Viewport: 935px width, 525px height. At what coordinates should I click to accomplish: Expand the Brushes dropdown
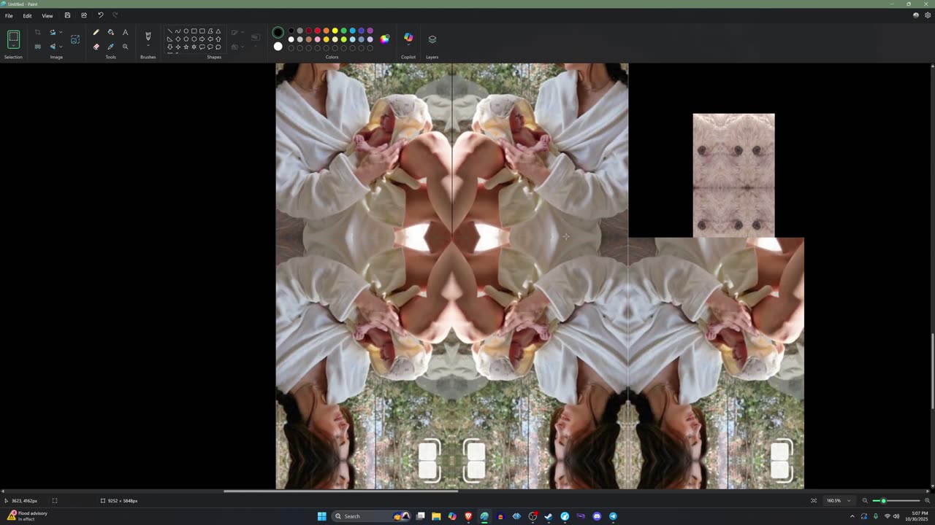click(x=148, y=44)
